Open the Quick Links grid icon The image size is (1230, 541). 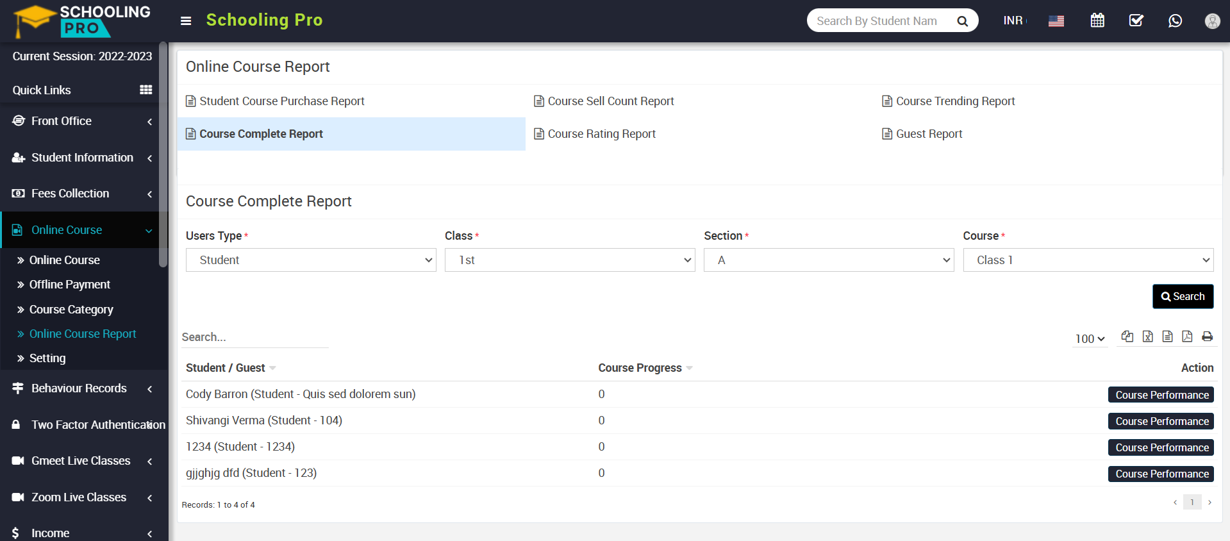coord(146,90)
